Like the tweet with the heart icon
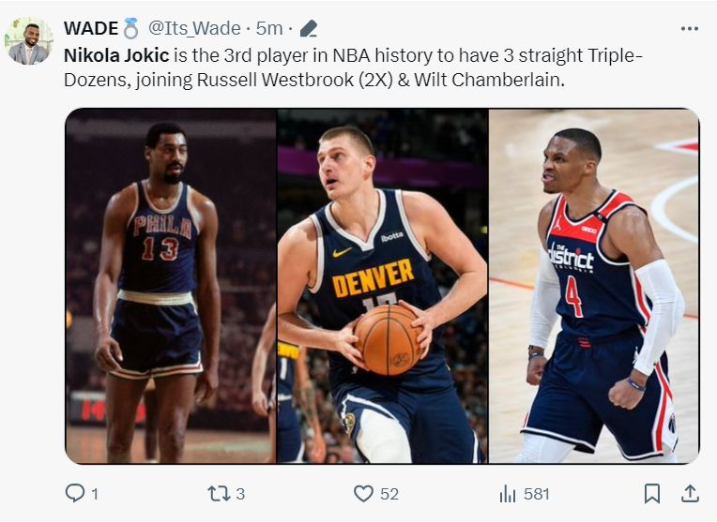This screenshot has height=522, width=717. [363, 494]
